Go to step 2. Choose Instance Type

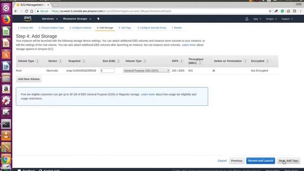[51, 28]
